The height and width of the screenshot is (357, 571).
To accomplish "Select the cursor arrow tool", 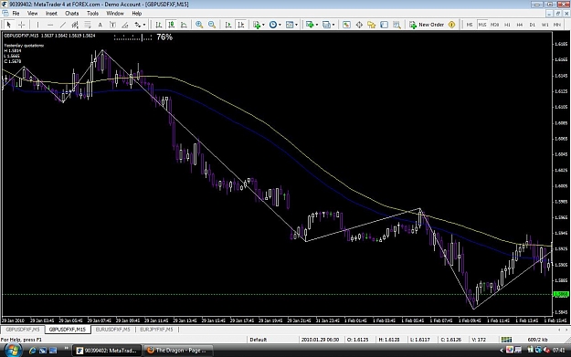I will (x=9, y=25).
